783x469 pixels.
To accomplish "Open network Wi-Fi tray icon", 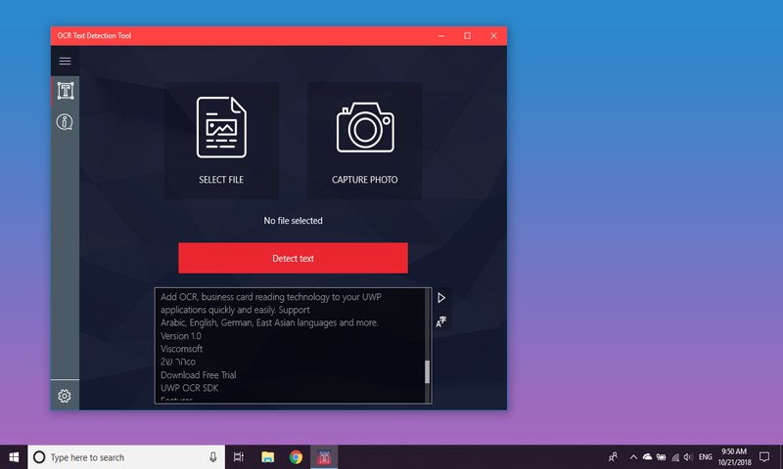I will click(x=675, y=457).
